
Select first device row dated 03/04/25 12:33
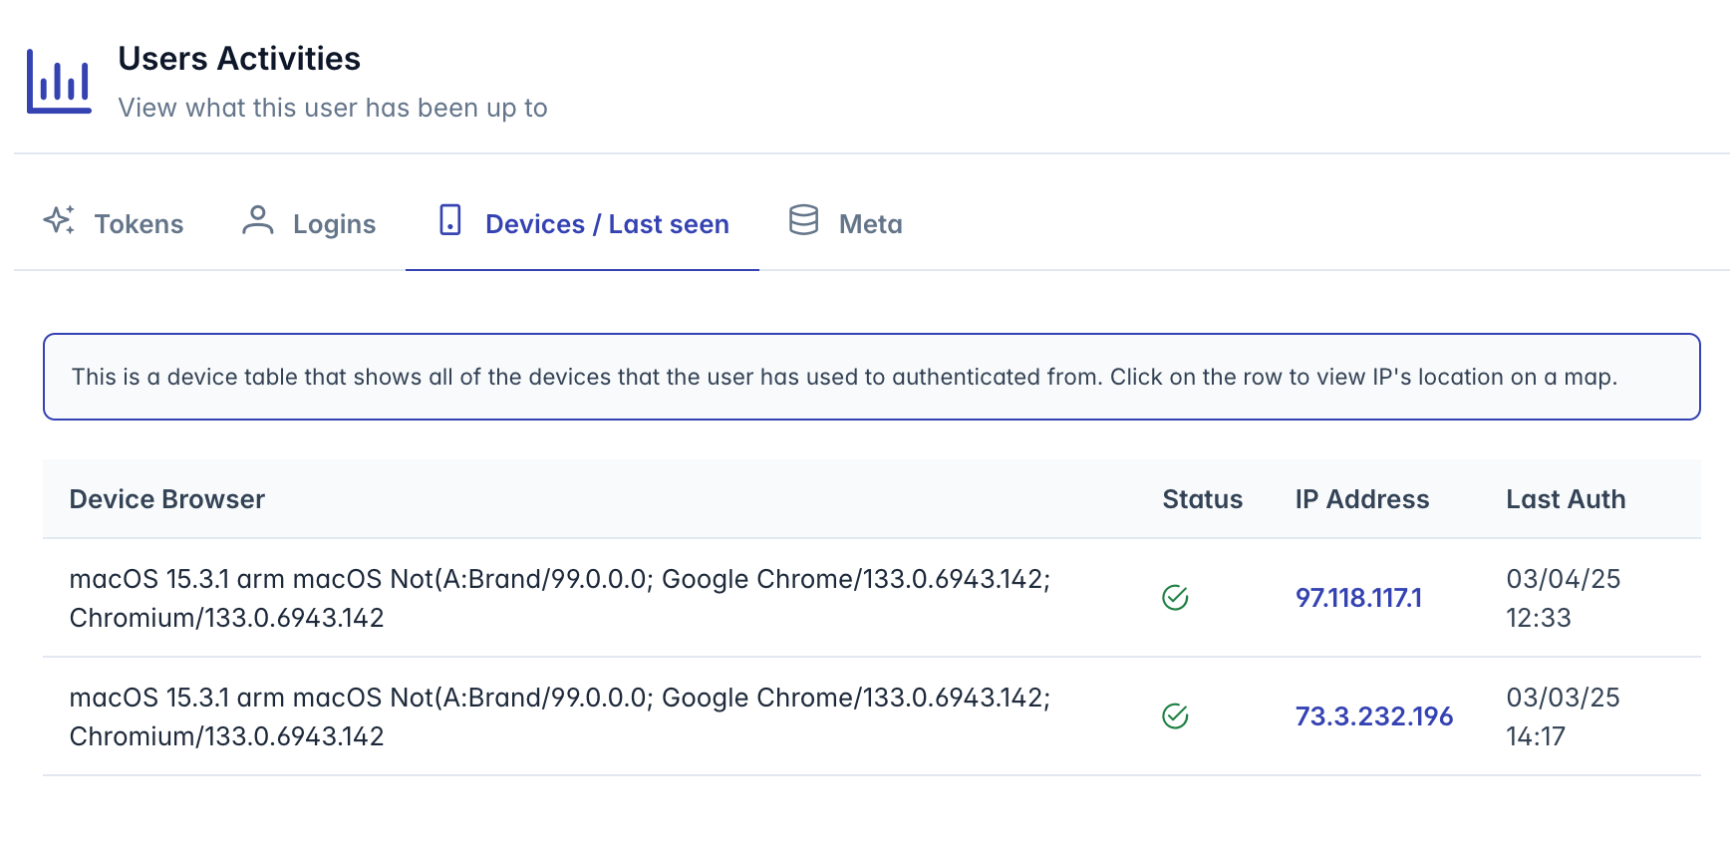click(871, 598)
